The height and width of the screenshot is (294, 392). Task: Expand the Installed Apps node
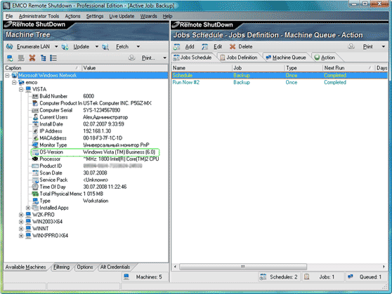(x=28, y=208)
